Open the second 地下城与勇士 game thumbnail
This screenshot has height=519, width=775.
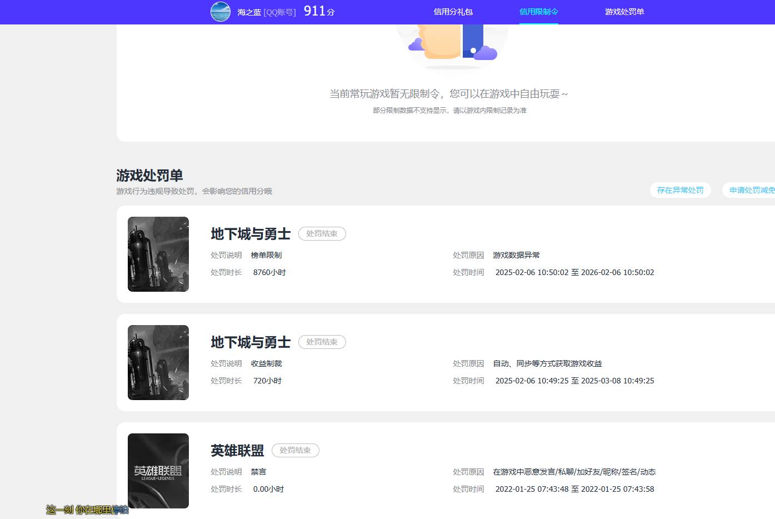pyautogui.click(x=158, y=362)
